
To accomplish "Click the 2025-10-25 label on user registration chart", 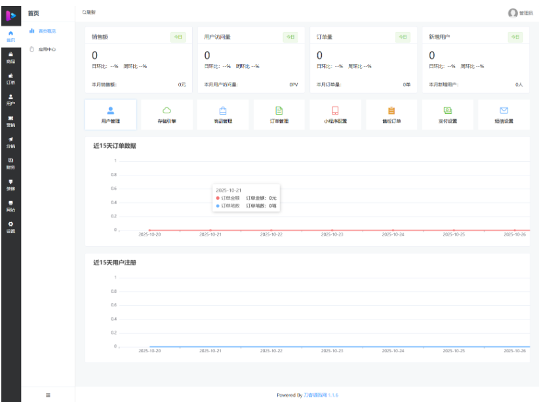I will pos(454,351).
